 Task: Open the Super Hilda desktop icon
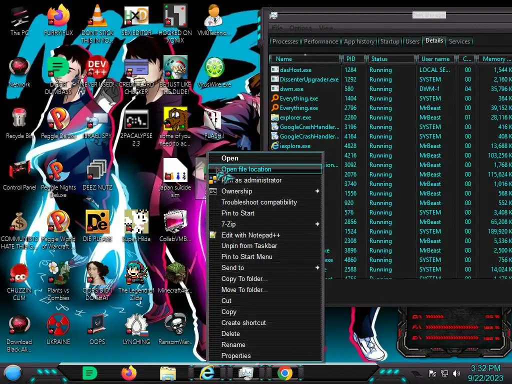click(x=136, y=226)
